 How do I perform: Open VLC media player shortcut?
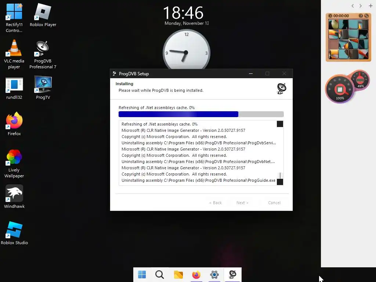[14, 54]
